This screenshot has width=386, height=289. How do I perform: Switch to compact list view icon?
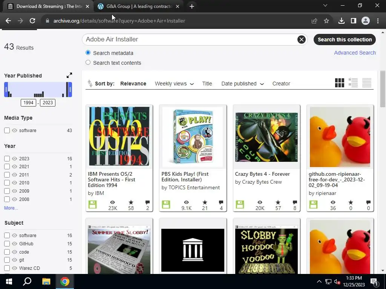click(x=366, y=83)
